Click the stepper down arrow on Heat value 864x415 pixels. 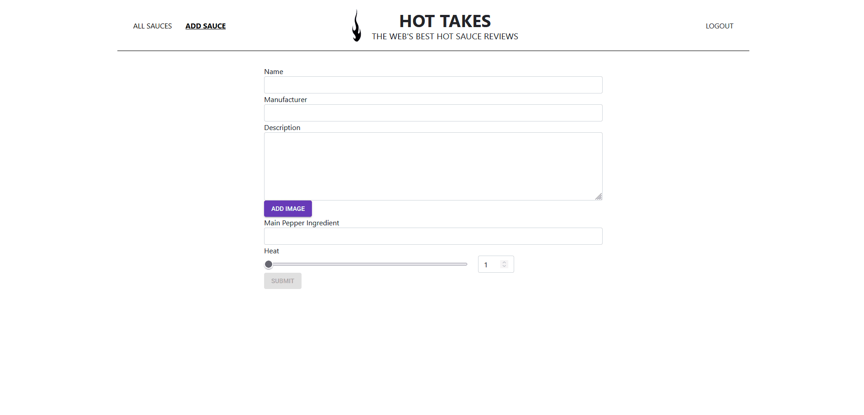504,266
